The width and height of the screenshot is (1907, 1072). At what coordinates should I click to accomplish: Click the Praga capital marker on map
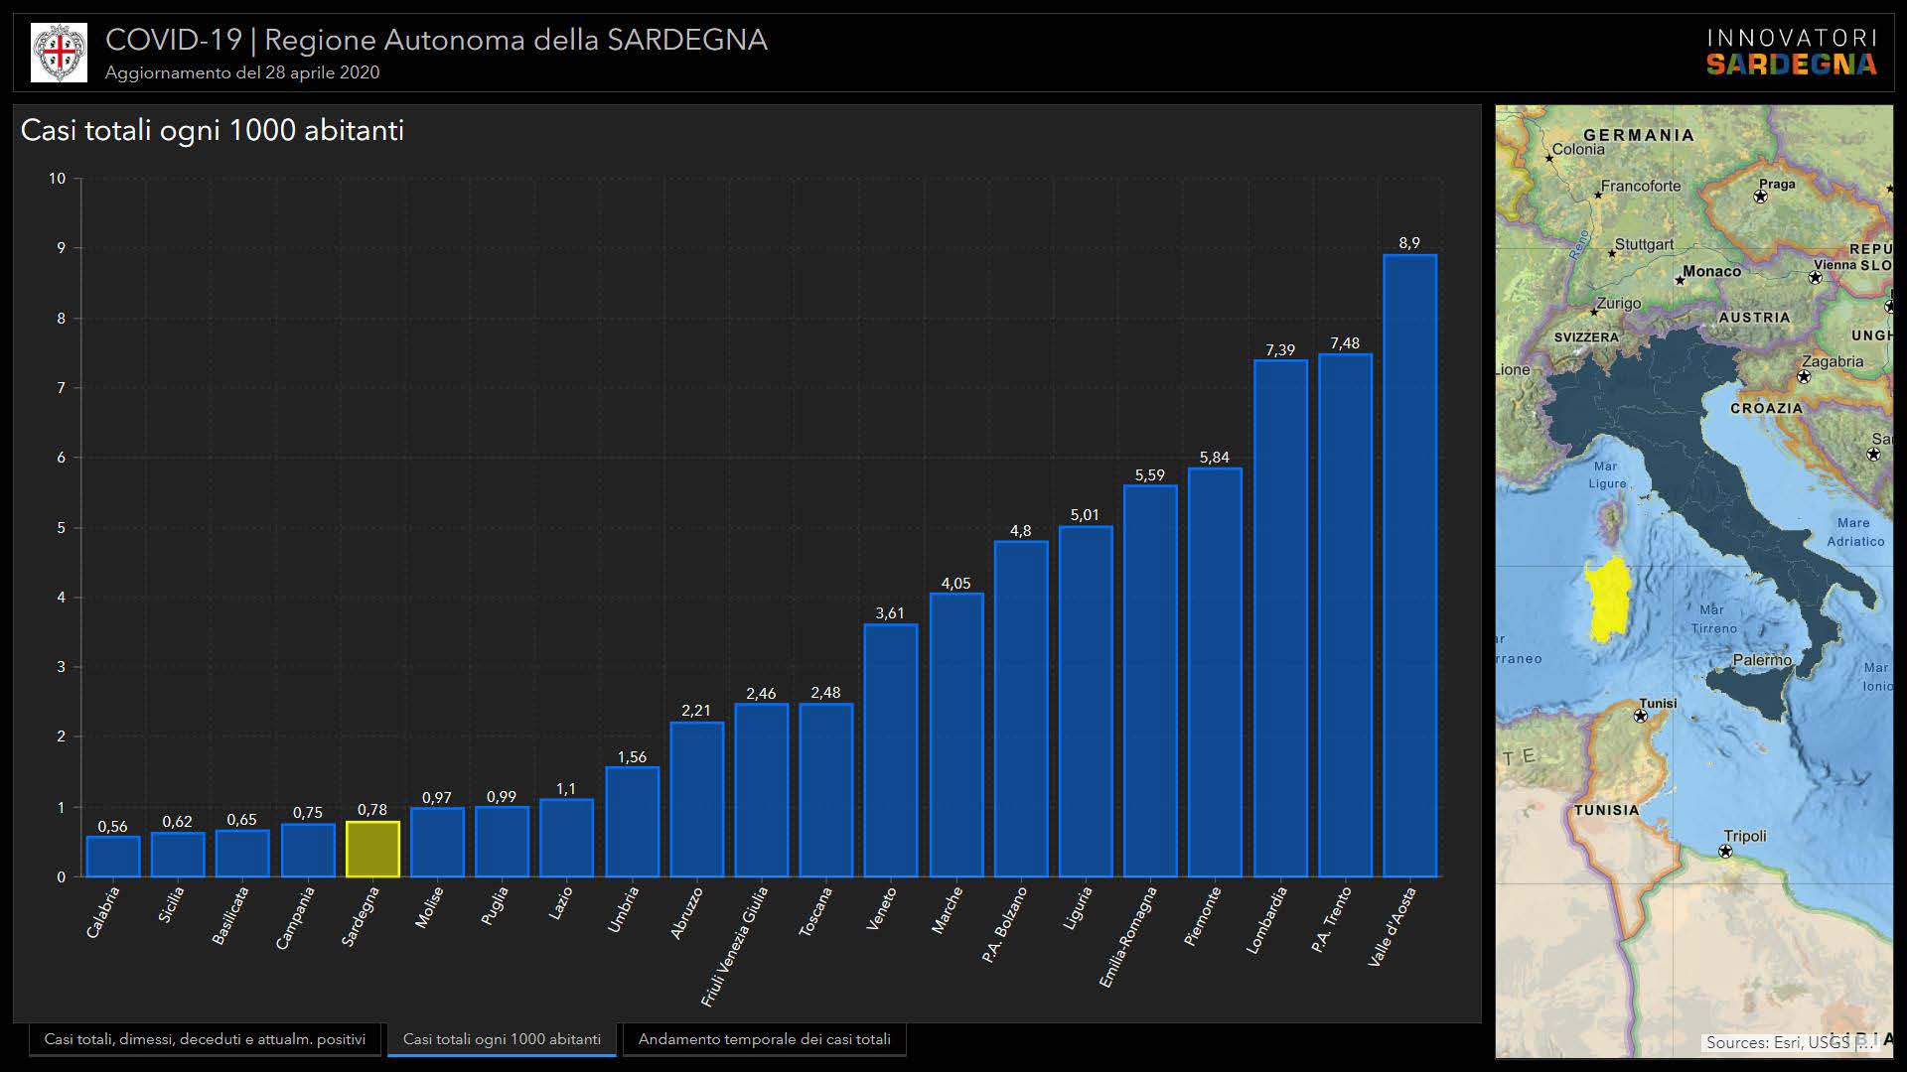point(1760,197)
